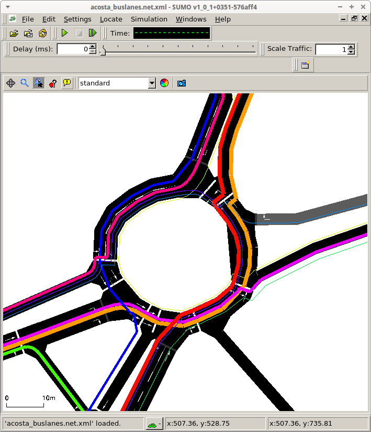The image size is (371, 432).
Task: Click the Open Simulation folder icon
Action: coord(14,33)
